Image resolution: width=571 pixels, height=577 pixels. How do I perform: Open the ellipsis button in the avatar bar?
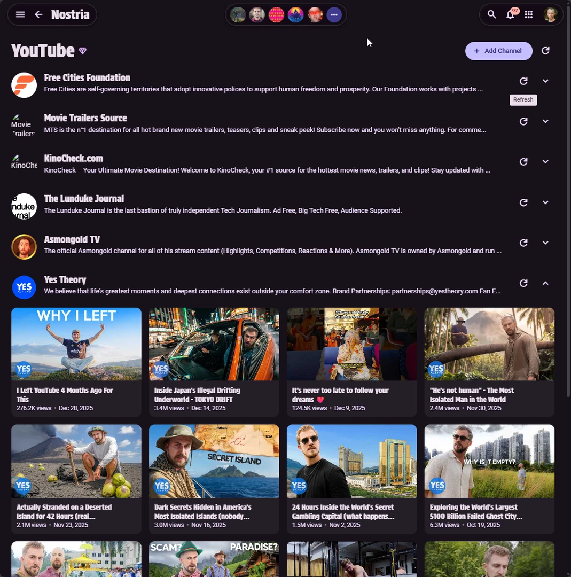point(334,14)
